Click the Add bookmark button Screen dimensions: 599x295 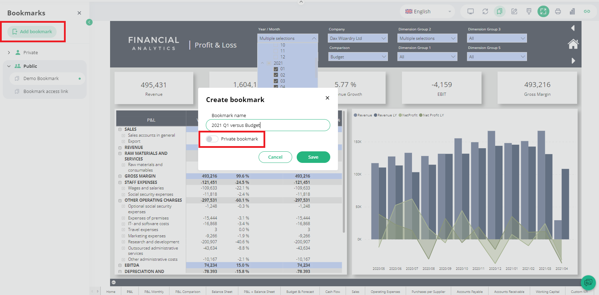pyautogui.click(x=32, y=32)
